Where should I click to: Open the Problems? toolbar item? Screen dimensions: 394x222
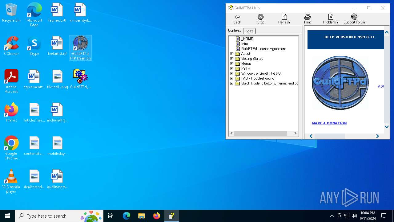pyautogui.click(x=331, y=19)
